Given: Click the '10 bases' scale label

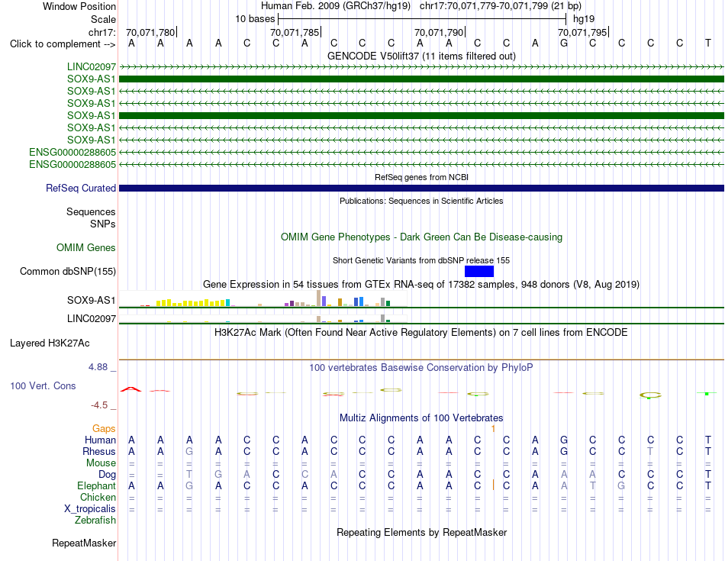Looking at the screenshot, I should [x=255, y=19].
